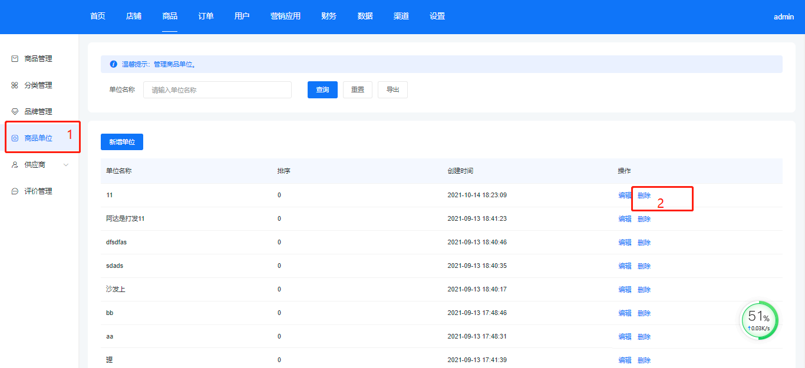Image resolution: width=805 pixels, height=368 pixels.
Task: Click the 供应商 person icon
Action: tap(15, 165)
